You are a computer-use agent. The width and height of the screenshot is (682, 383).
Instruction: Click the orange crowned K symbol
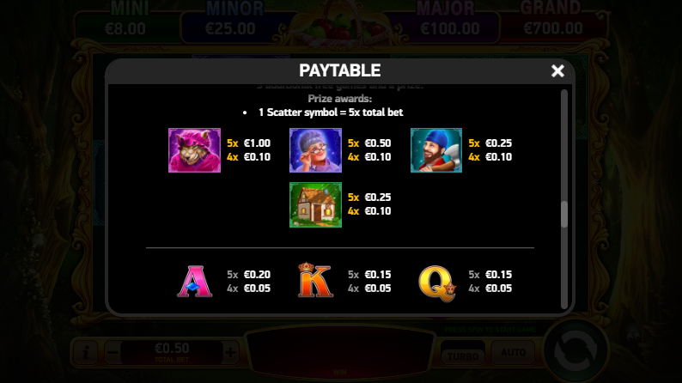[x=315, y=281]
